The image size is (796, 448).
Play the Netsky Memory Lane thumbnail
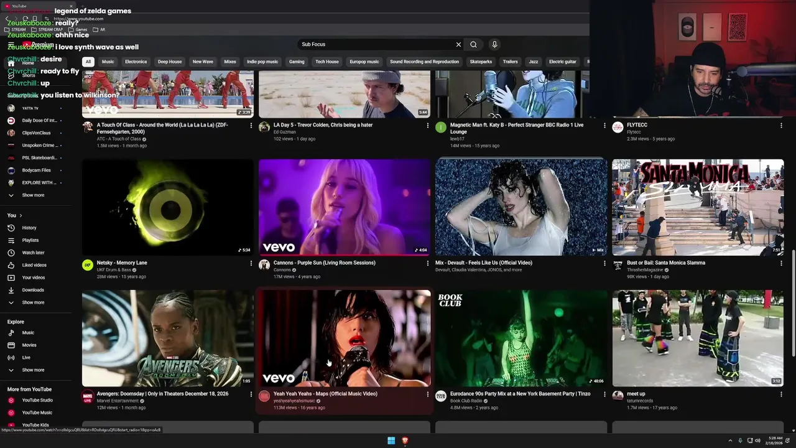click(x=168, y=207)
